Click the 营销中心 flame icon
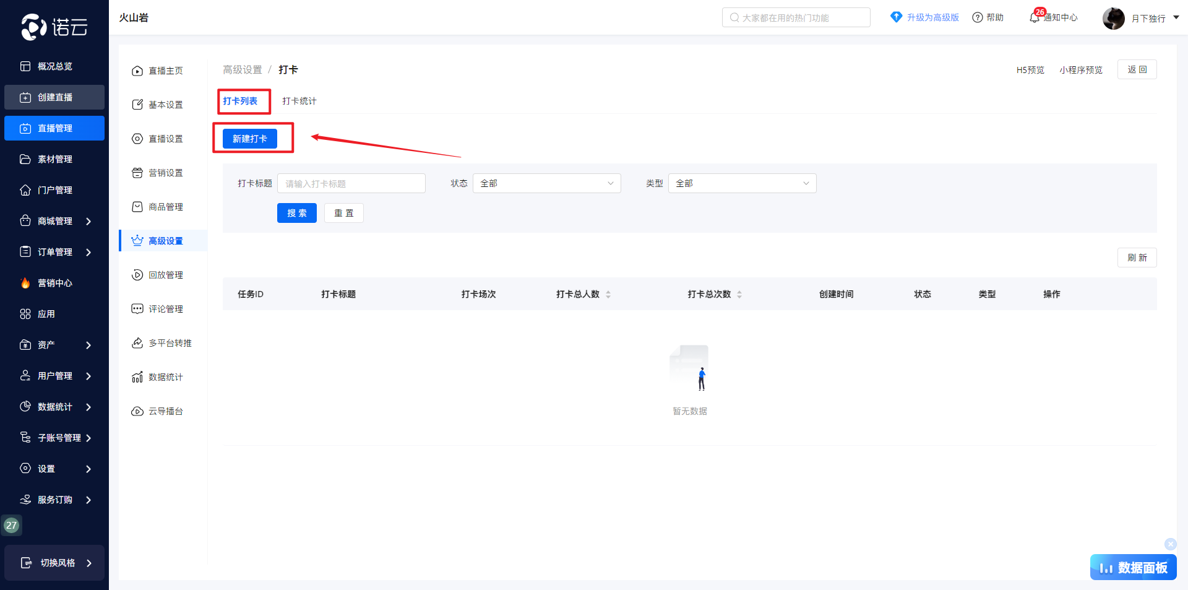 tap(25, 283)
